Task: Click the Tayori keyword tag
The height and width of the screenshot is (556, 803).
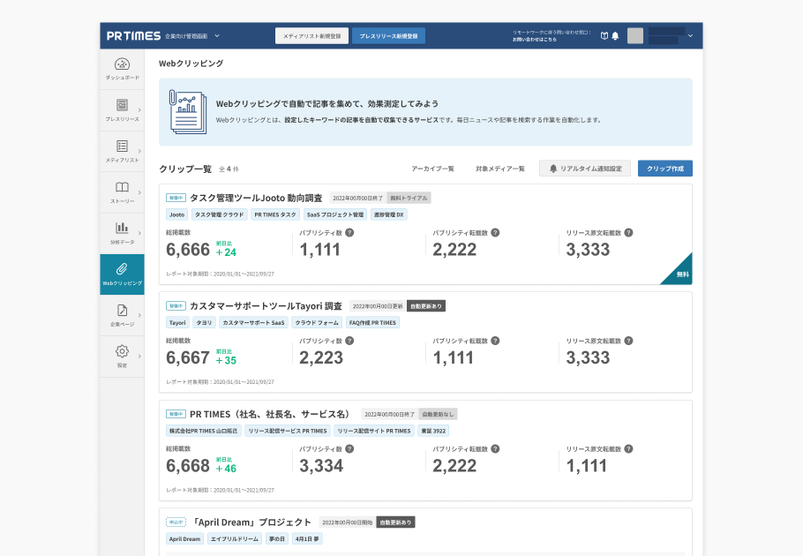Action: point(177,322)
